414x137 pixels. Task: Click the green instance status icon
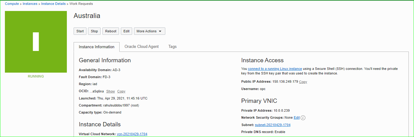pyautogui.click(x=36, y=42)
